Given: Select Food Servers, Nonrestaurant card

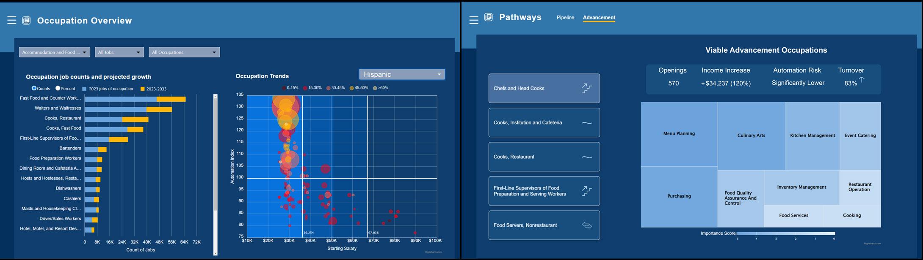Looking at the screenshot, I should pos(544,225).
